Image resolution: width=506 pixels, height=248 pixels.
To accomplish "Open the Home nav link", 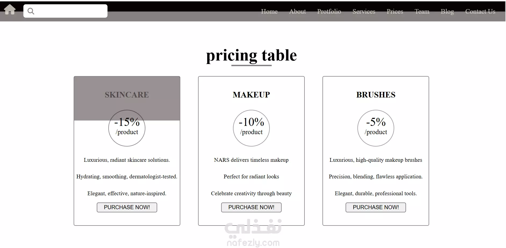I will point(269,12).
